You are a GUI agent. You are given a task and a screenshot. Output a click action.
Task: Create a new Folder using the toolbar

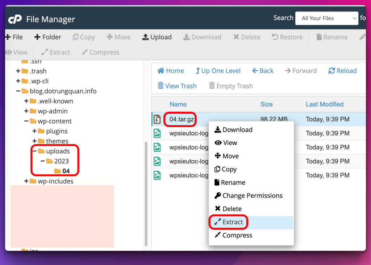click(x=47, y=37)
